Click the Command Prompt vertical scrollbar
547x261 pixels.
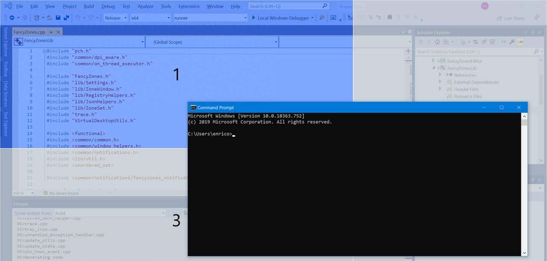524,183
